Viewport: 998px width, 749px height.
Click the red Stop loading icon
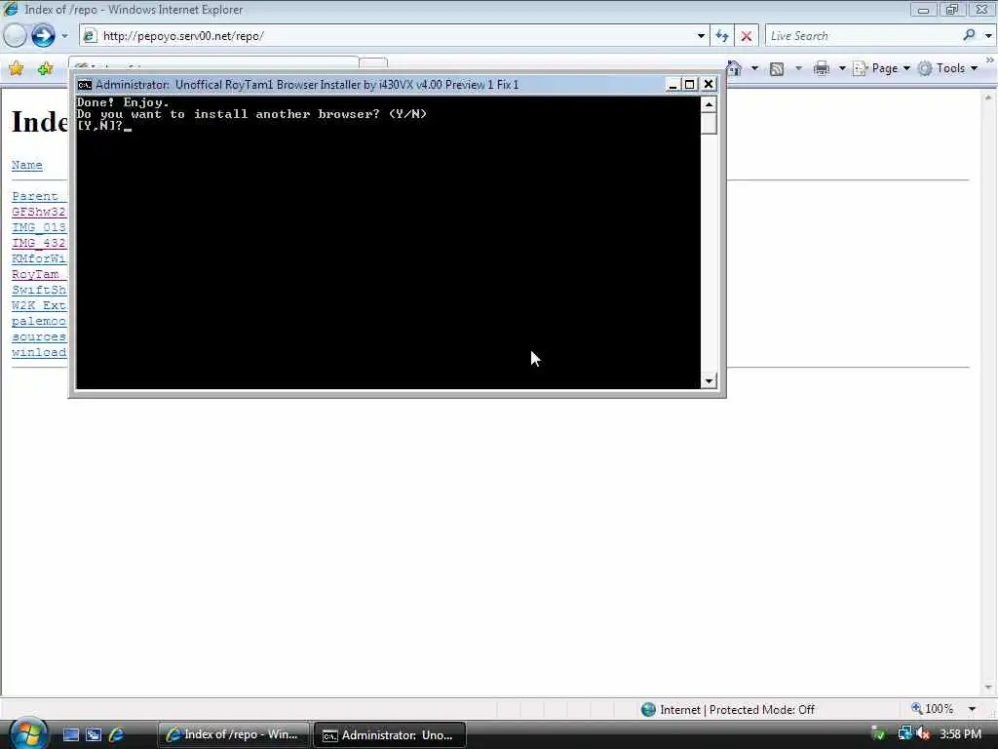pyautogui.click(x=747, y=36)
